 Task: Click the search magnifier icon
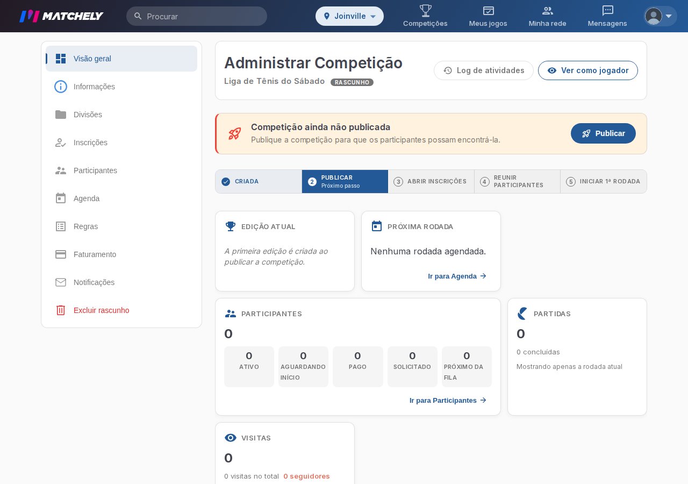tap(138, 16)
